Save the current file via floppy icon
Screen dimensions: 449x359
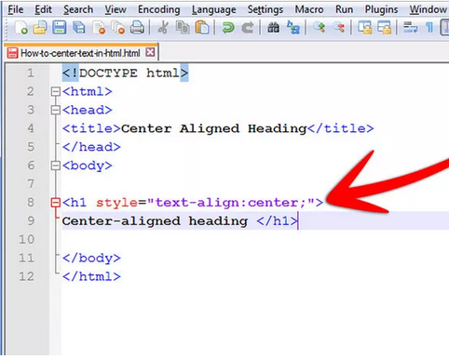pyautogui.click(x=60, y=28)
